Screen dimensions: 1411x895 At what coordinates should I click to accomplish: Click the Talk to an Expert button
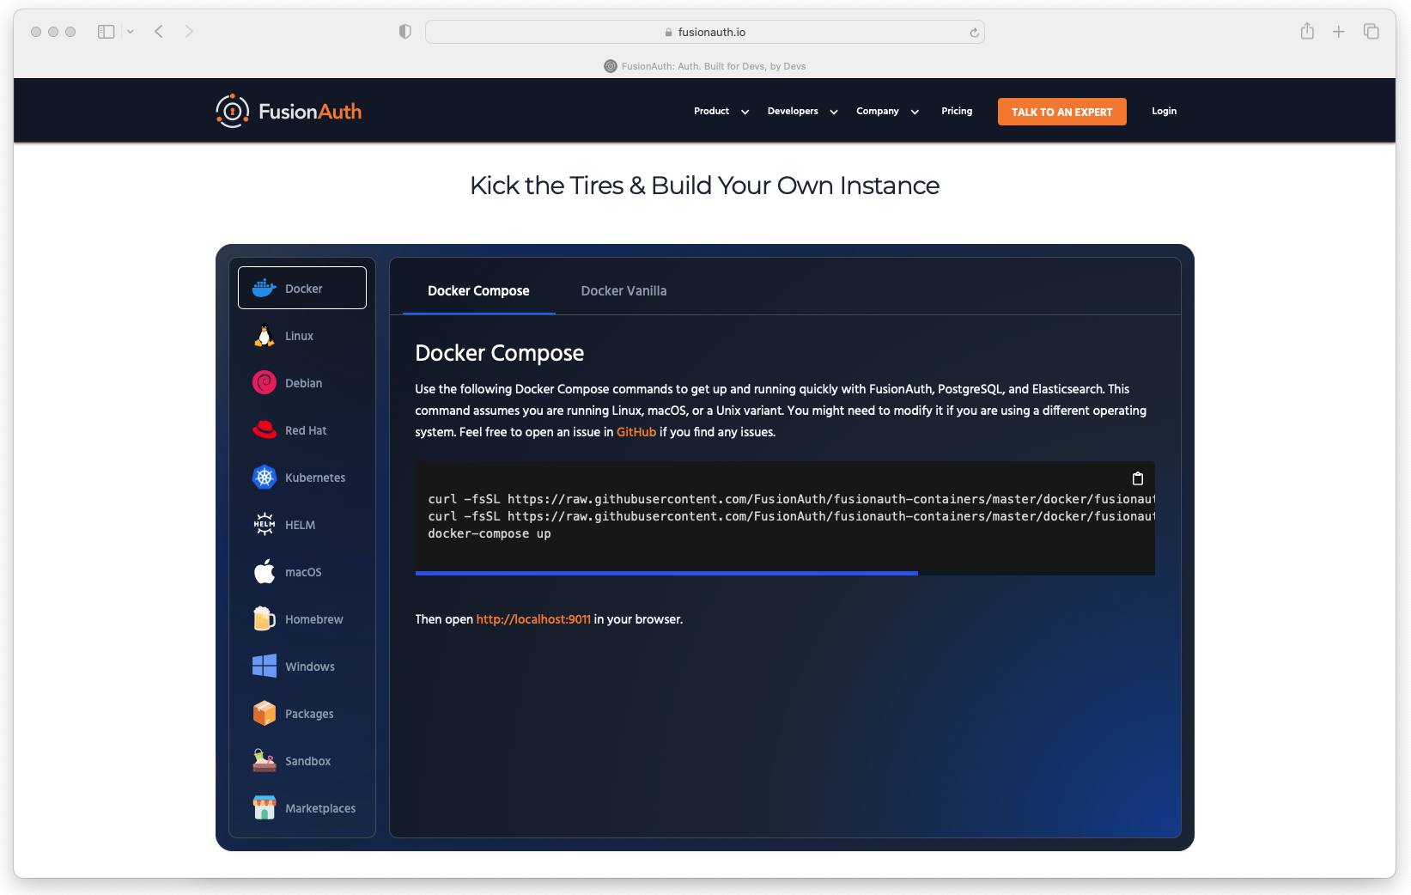click(x=1061, y=112)
